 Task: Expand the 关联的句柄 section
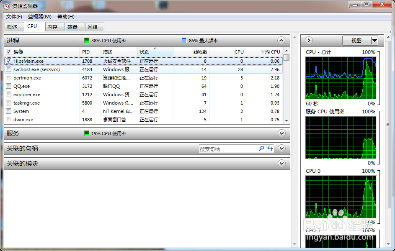pos(281,149)
